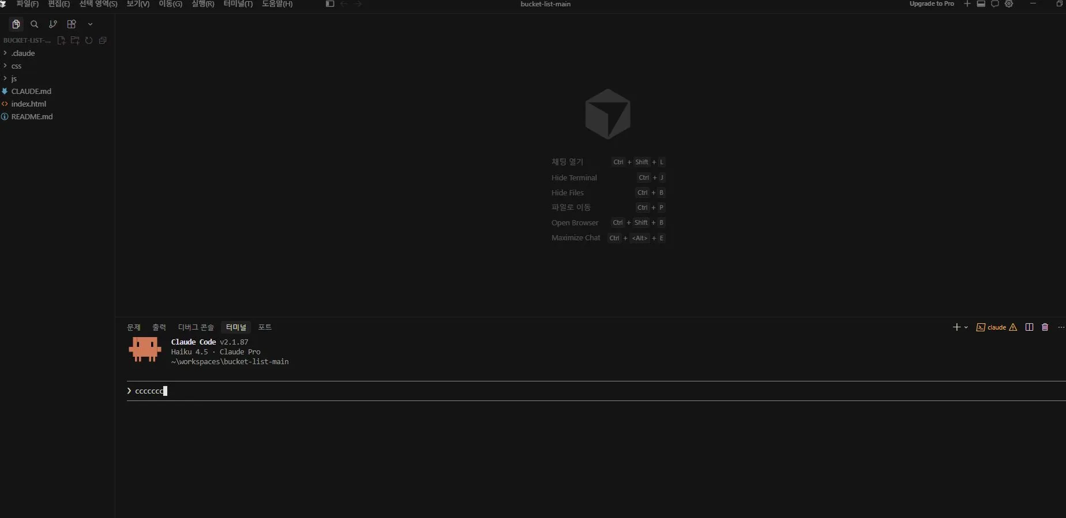Screen dimensions: 1066x518
Task: Click the claude terminal warning icon
Action: tap(1013, 327)
